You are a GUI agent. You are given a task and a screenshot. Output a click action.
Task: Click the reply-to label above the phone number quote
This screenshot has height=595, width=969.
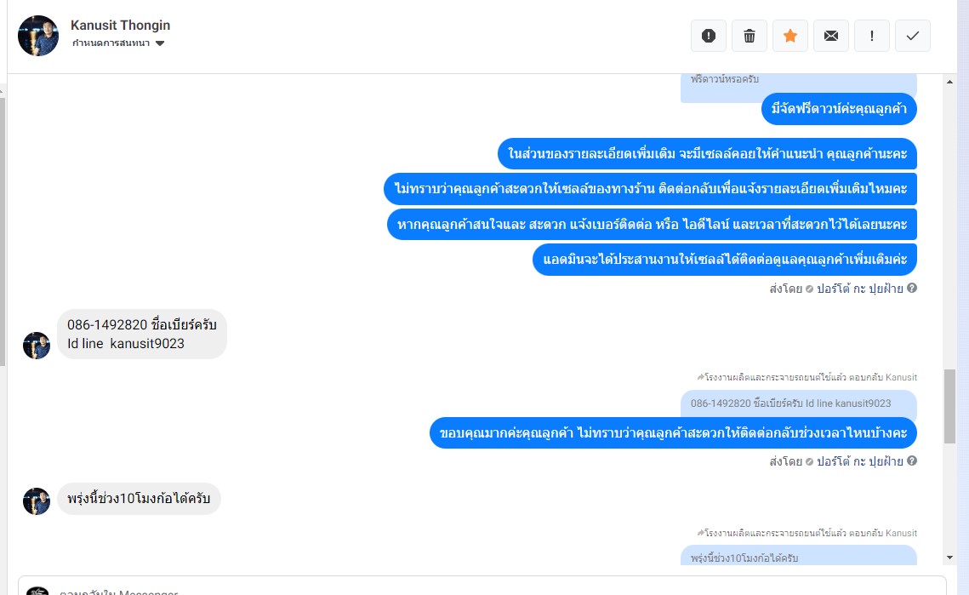[x=807, y=377]
